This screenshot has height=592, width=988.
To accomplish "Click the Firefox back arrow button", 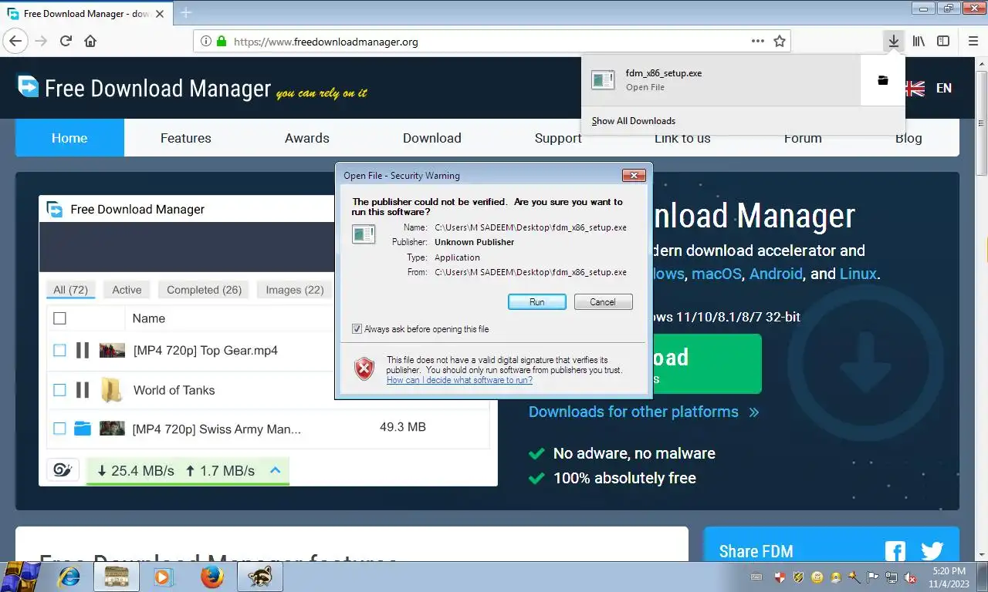I will coord(15,41).
